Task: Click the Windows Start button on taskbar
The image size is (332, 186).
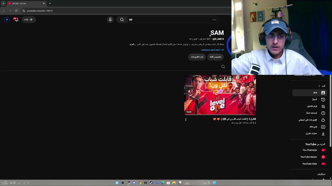Action: tap(215, 183)
